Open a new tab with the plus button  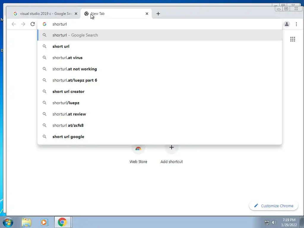tap(158, 14)
